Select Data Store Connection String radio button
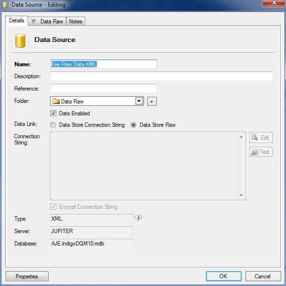Image resolution: width=286 pixels, height=286 pixels. click(x=53, y=125)
